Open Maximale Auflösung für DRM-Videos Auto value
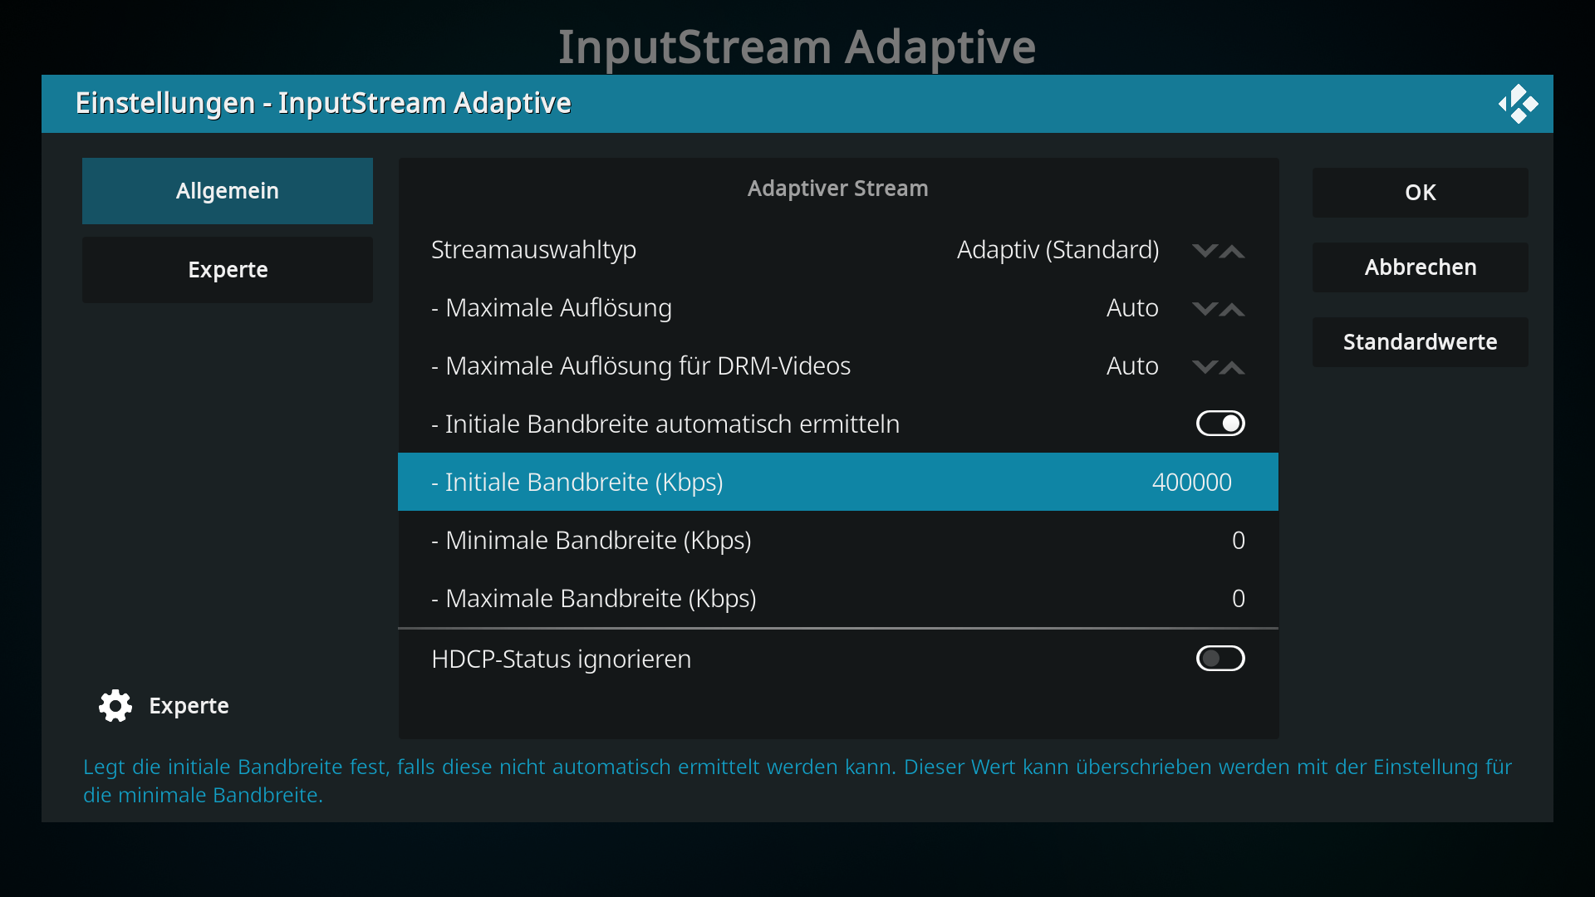Screen dimensions: 1595x897 tap(1132, 366)
